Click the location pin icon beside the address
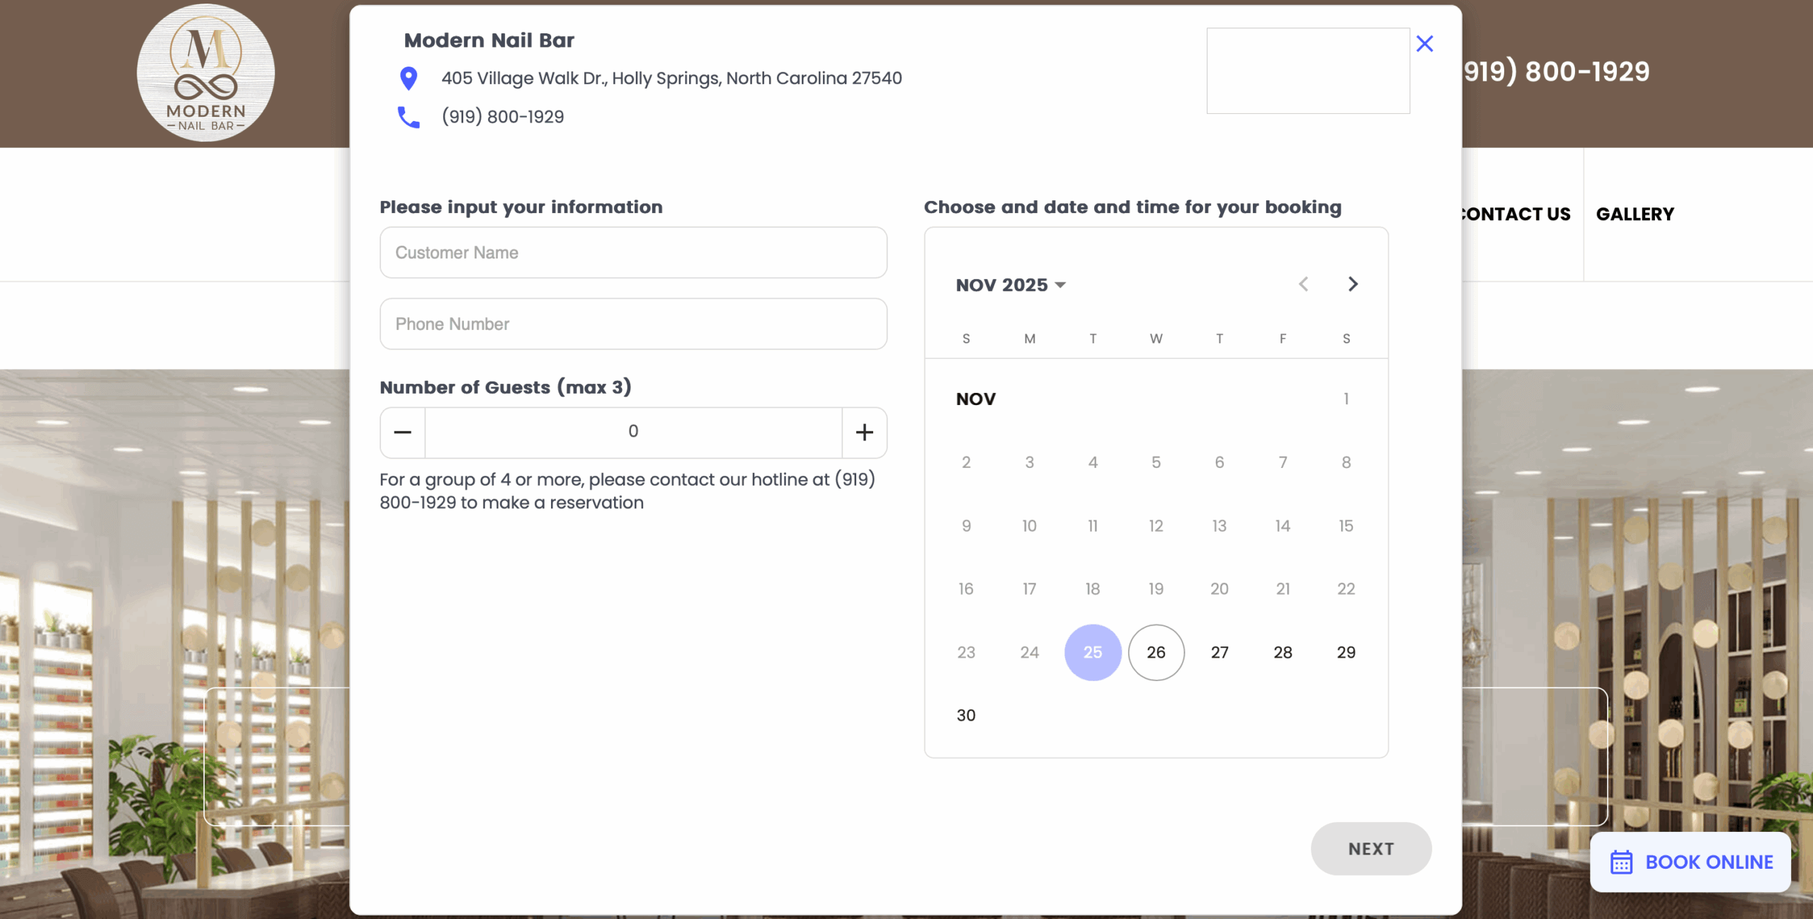Image resolution: width=1813 pixels, height=919 pixels. [x=409, y=79]
